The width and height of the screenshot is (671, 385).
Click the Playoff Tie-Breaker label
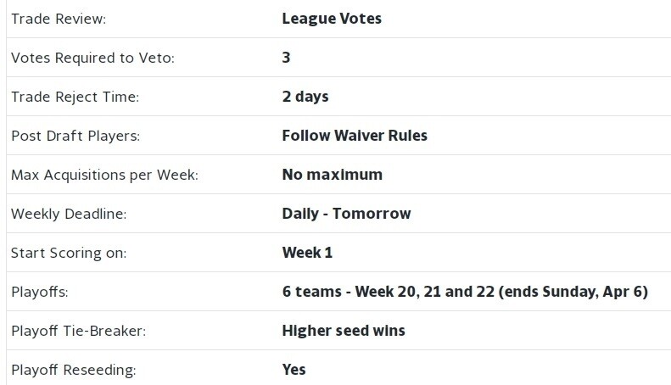click(79, 331)
